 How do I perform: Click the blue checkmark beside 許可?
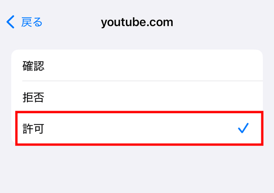coord(243,128)
